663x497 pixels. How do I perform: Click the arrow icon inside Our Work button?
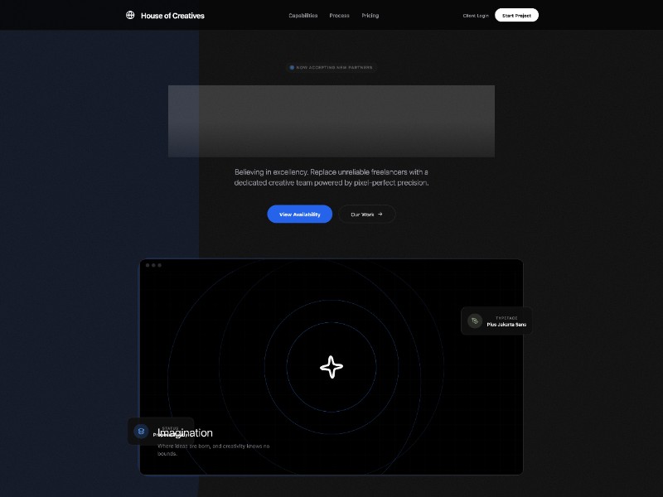click(380, 214)
